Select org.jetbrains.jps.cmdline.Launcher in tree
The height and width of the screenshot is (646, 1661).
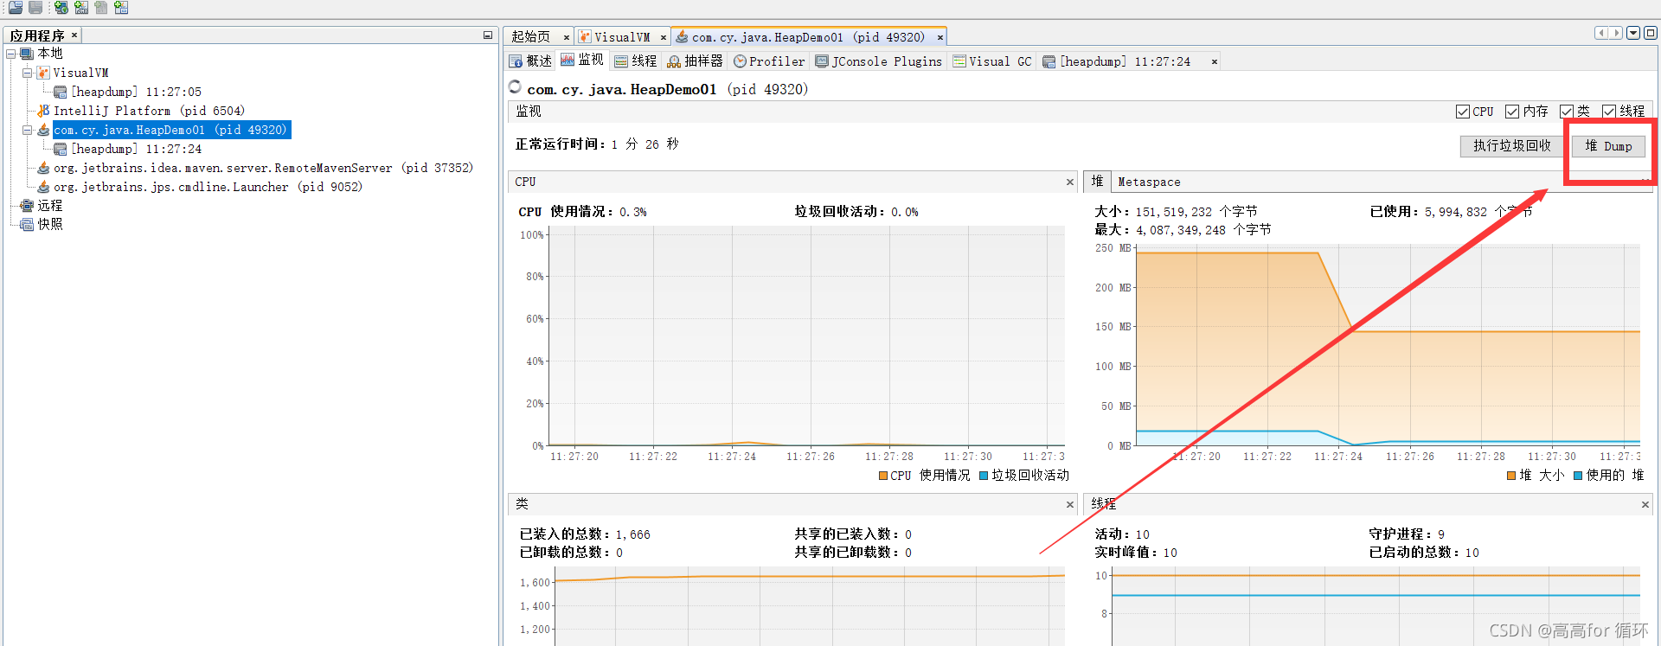[x=208, y=187]
